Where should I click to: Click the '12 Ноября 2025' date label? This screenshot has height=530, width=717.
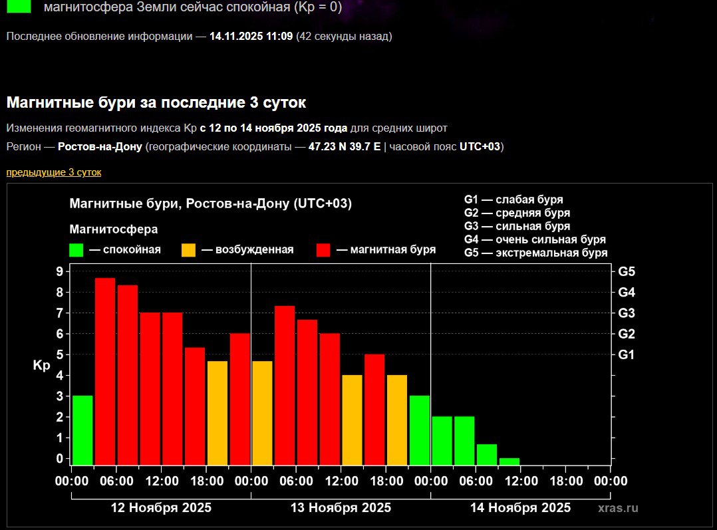[x=161, y=508]
